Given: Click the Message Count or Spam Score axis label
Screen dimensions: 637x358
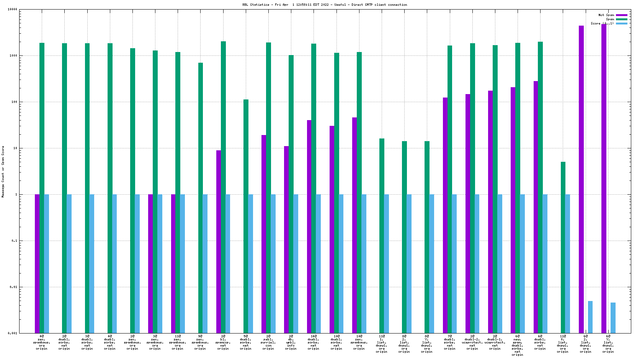Looking at the screenshot, I should click(3, 172).
